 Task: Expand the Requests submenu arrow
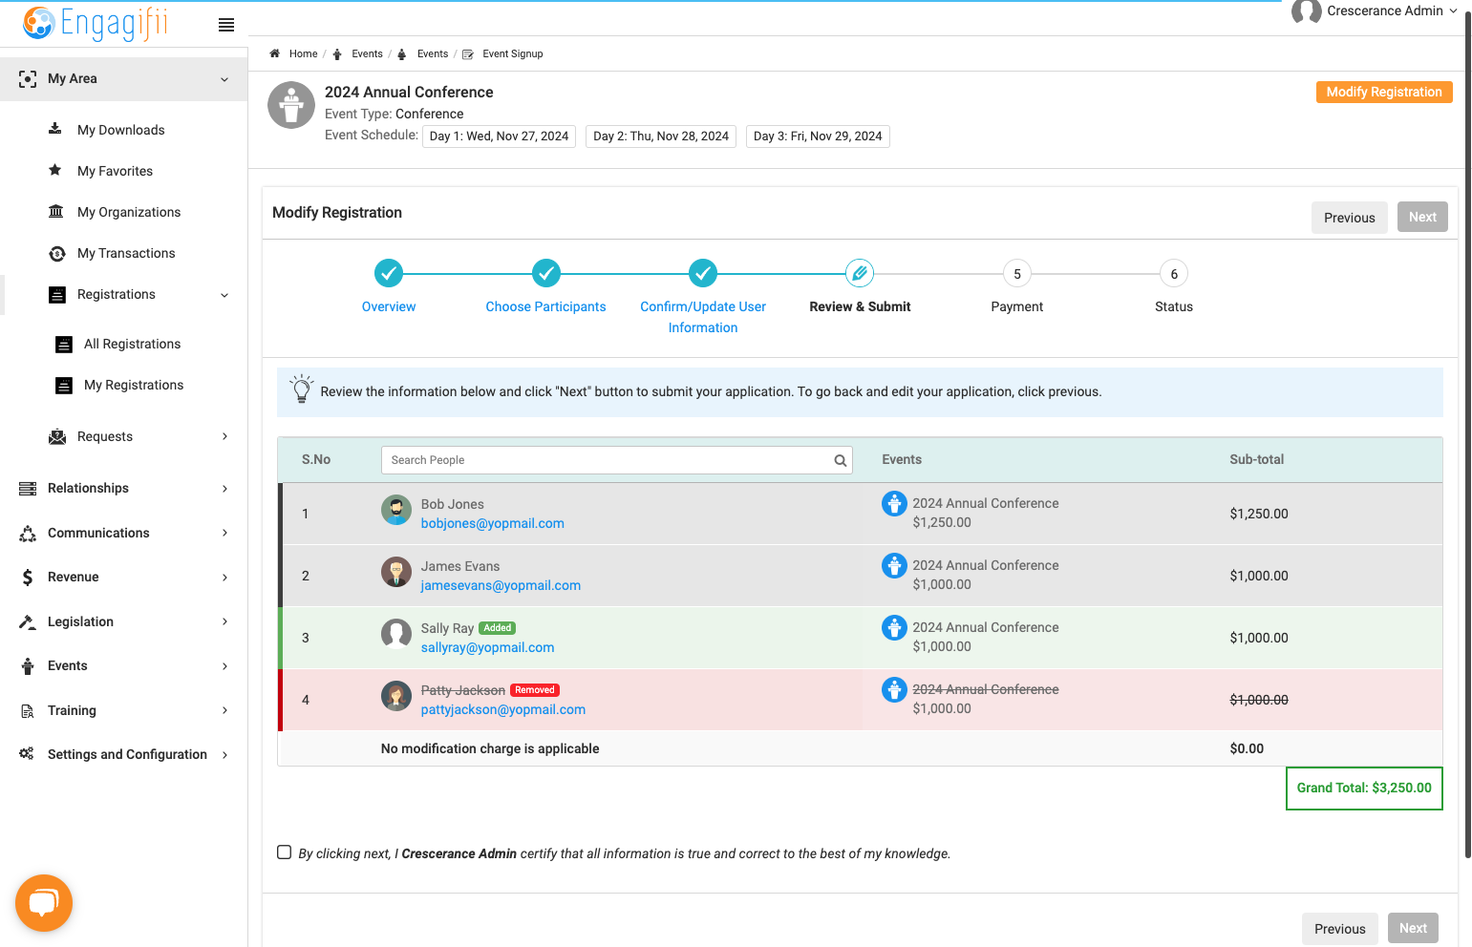coord(225,436)
